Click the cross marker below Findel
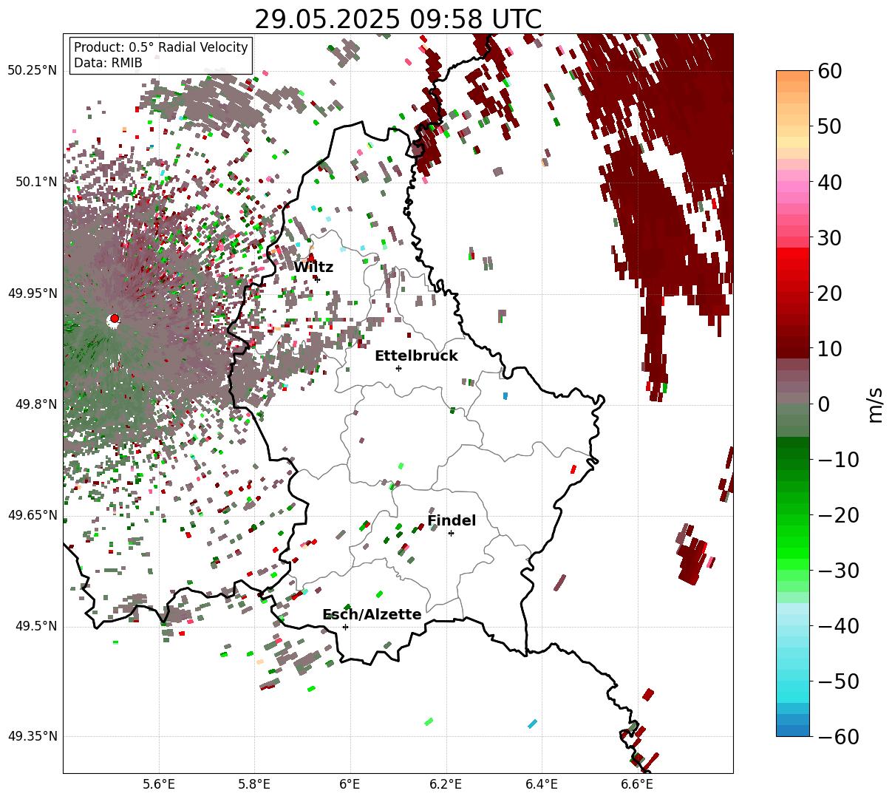 click(451, 533)
